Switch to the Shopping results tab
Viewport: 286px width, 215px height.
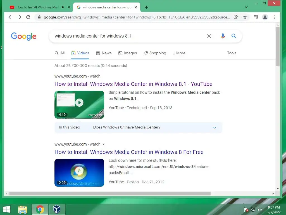tap(155, 53)
